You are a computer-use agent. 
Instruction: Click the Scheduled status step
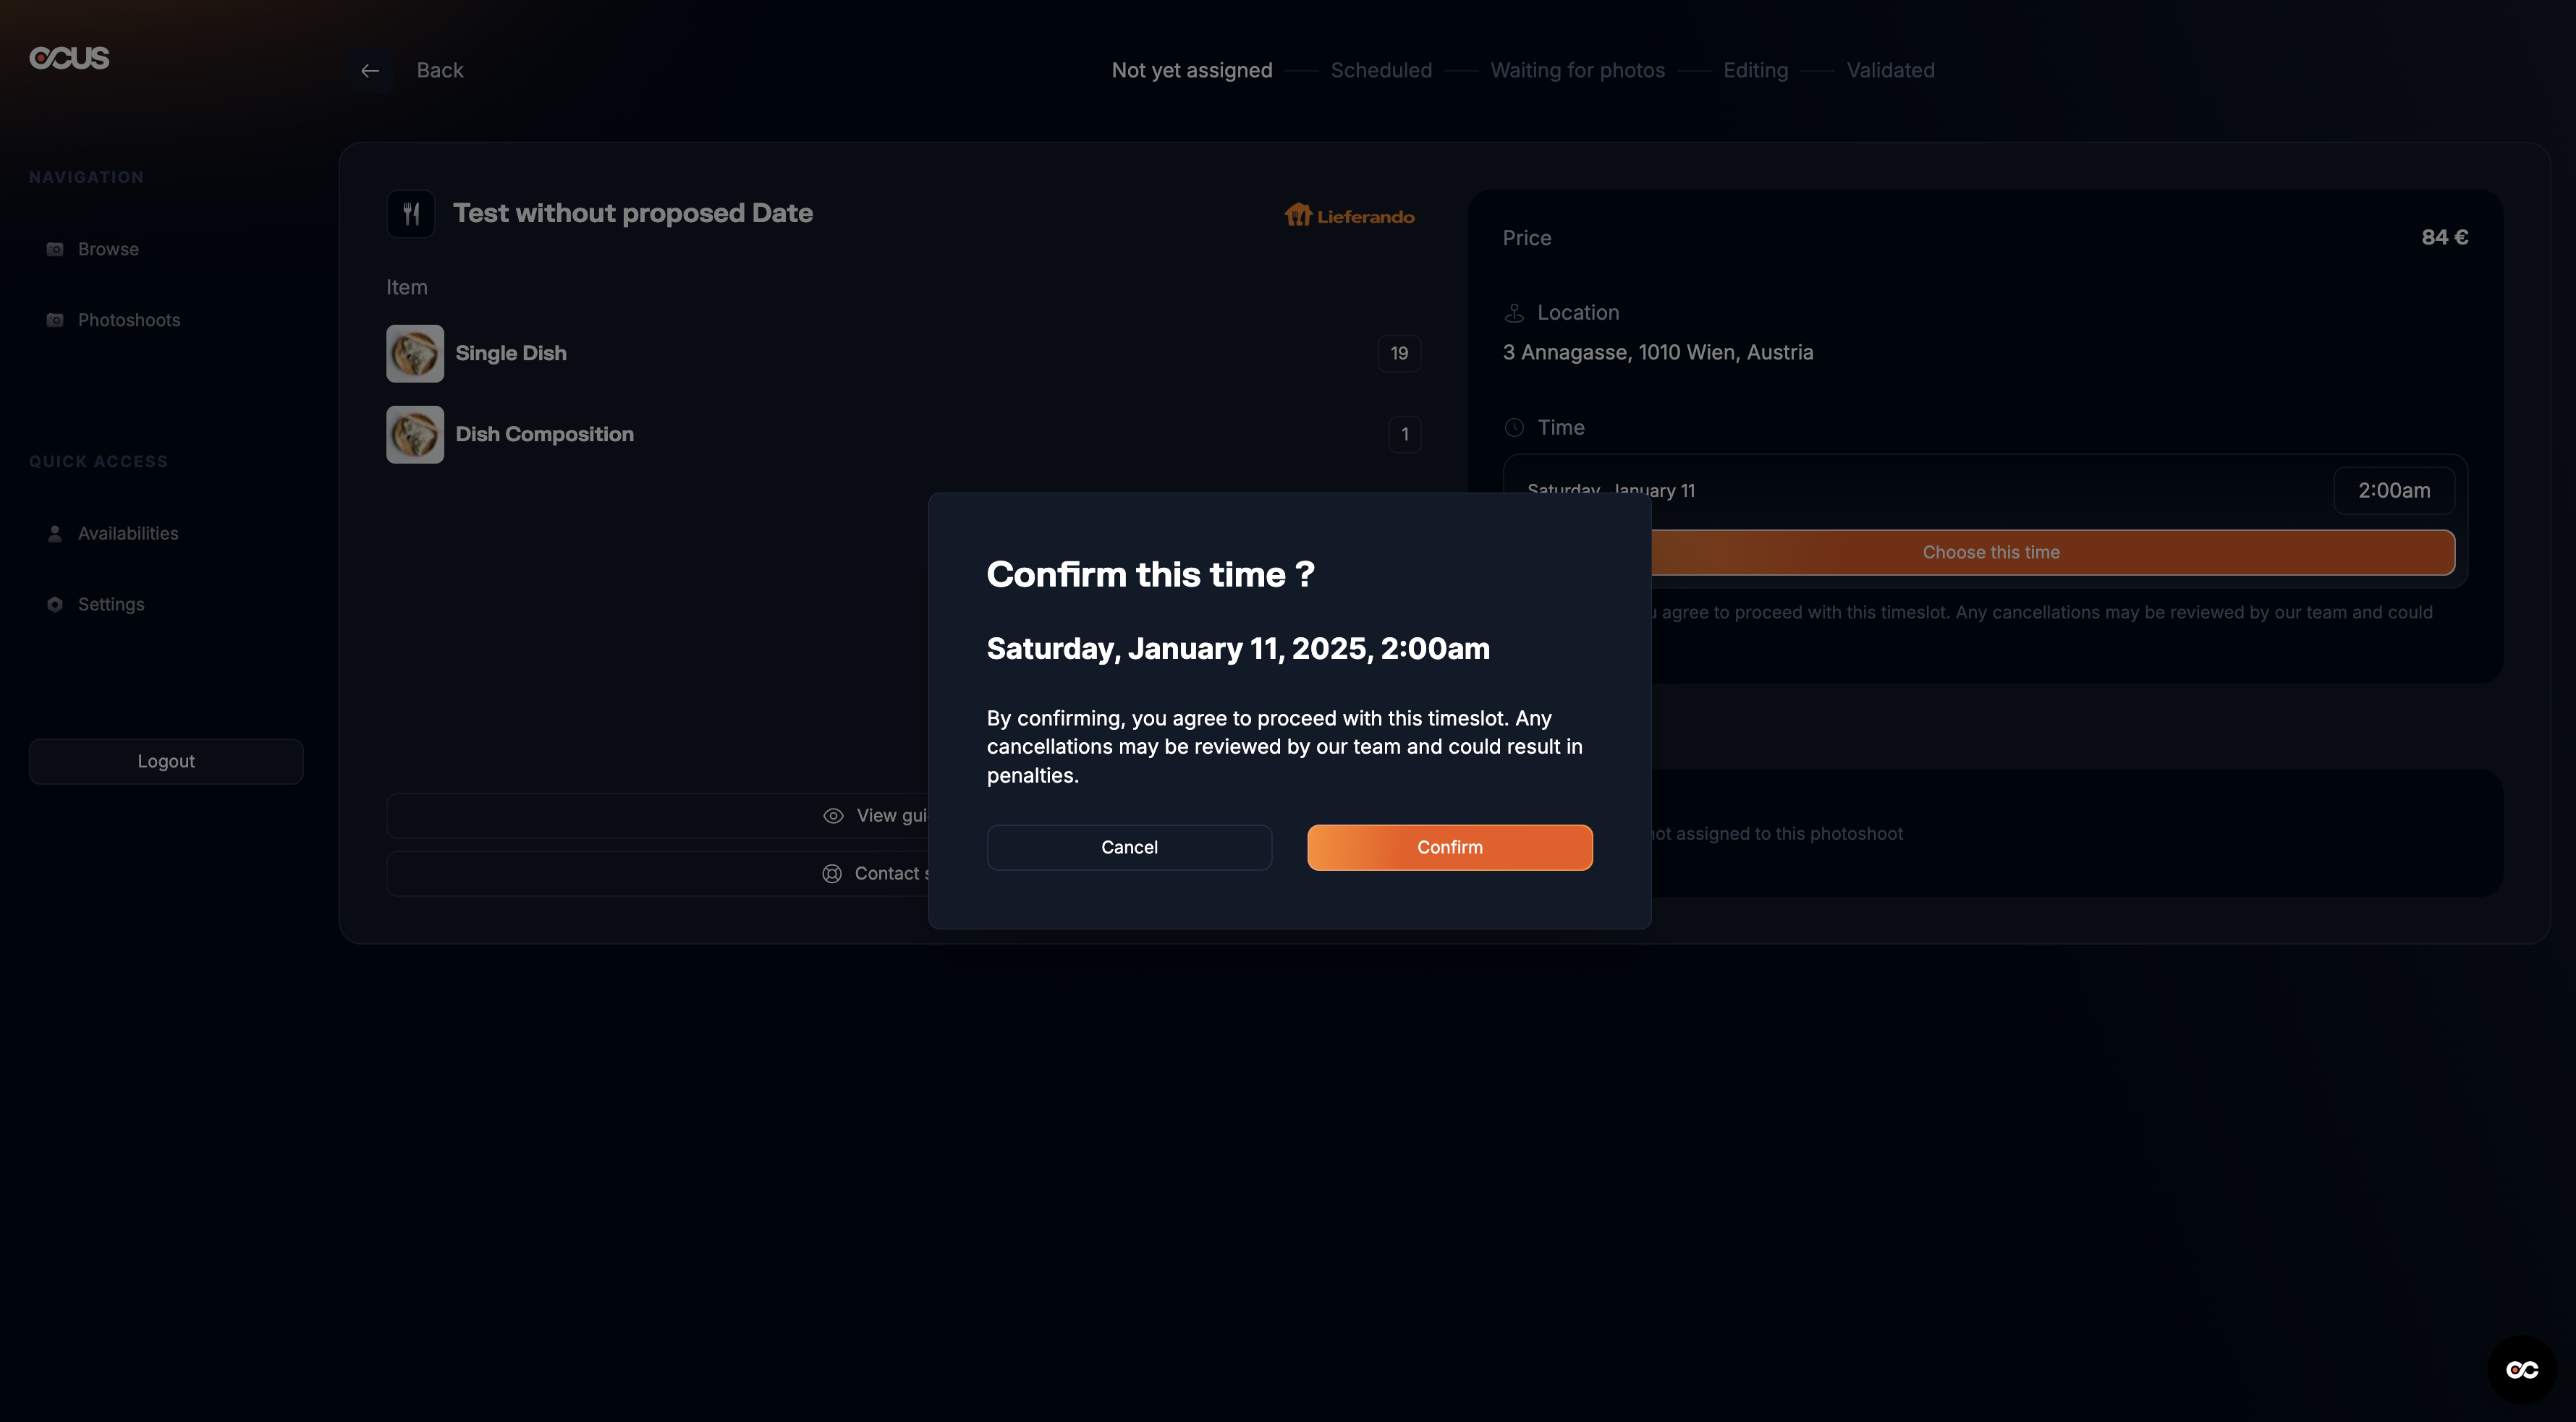tap(1381, 71)
